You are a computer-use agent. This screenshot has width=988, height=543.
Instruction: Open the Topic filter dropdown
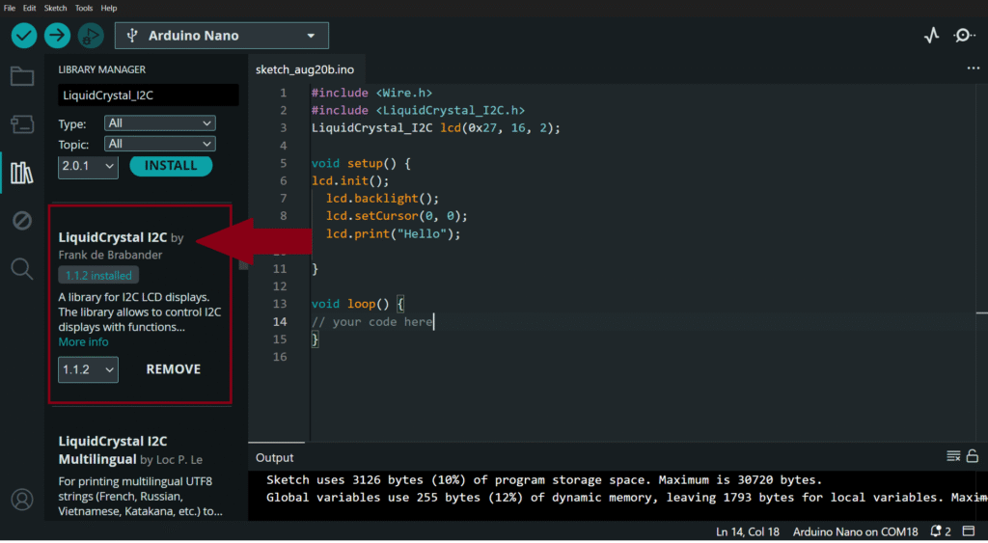160,144
